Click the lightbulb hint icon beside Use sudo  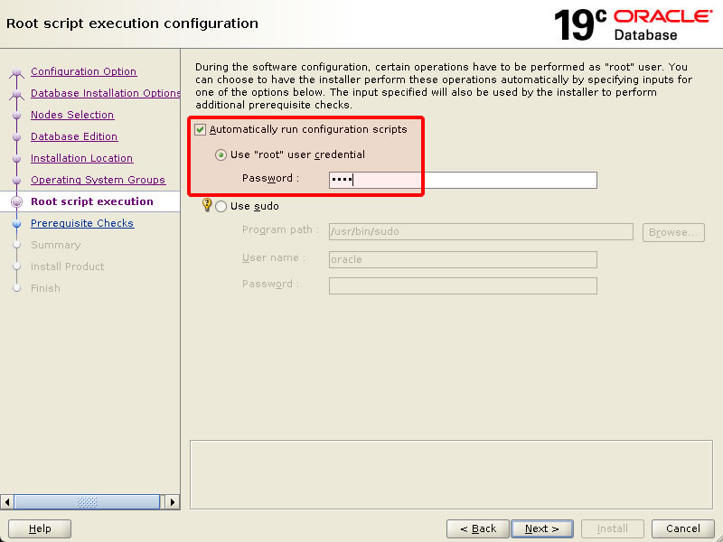[x=207, y=205]
